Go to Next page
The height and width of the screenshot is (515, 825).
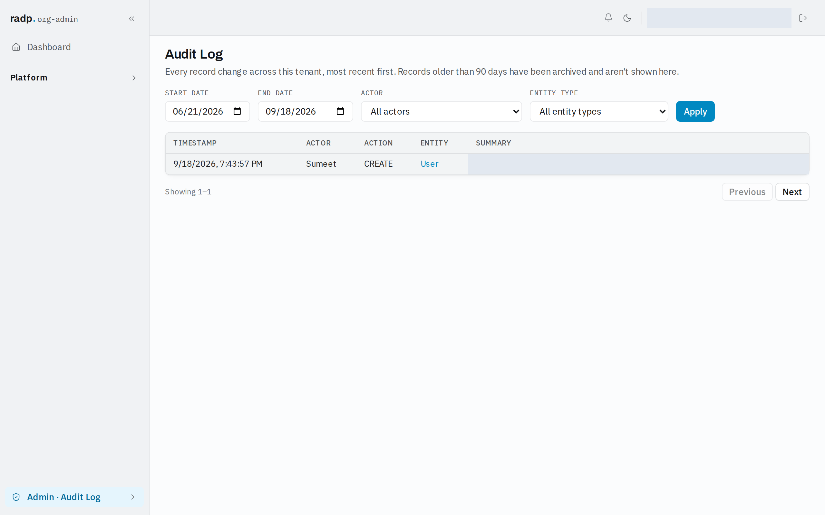(x=792, y=192)
